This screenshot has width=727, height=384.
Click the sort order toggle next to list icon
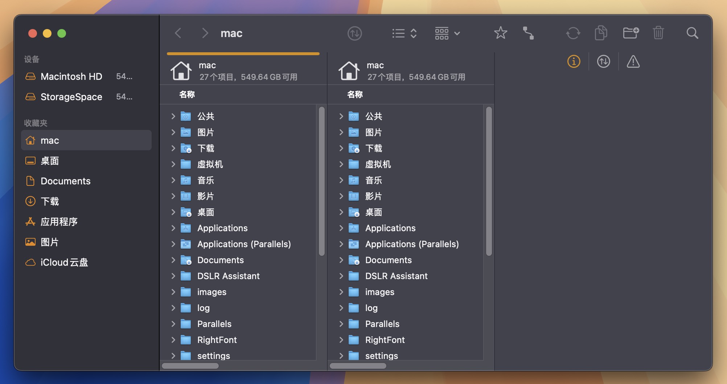pyautogui.click(x=413, y=33)
